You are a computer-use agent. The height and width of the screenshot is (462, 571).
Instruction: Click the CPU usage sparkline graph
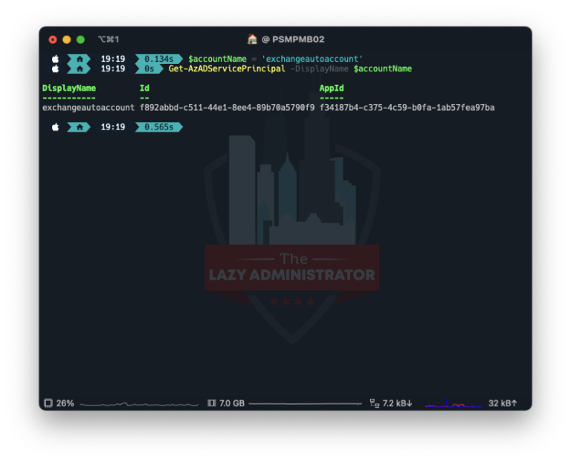point(139,404)
